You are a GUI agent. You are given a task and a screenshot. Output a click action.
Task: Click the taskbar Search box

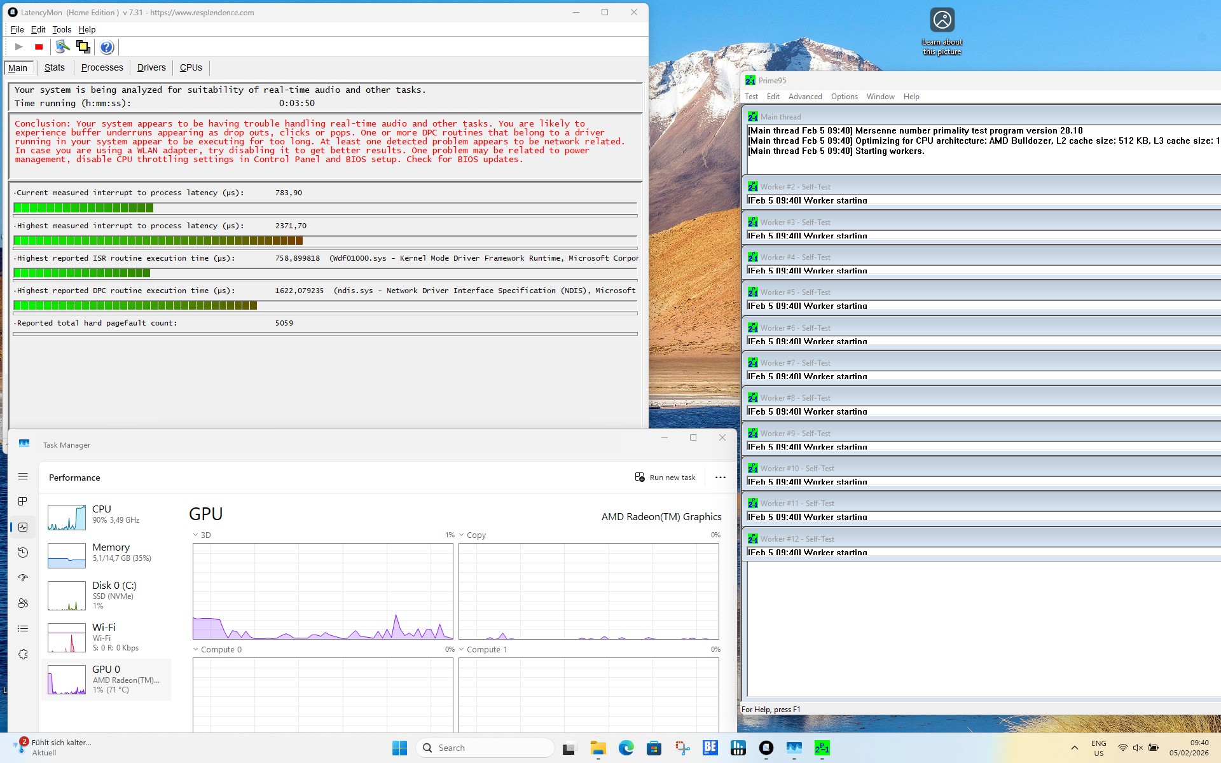[x=485, y=748]
